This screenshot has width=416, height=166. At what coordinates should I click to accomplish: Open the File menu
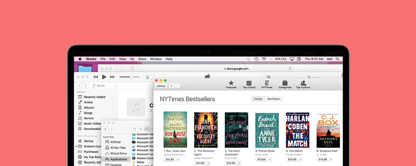pos(103,59)
